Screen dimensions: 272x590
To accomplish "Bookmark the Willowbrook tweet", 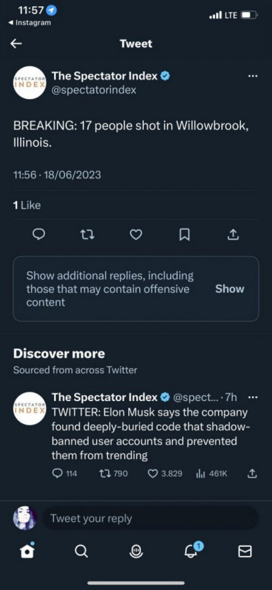I will pos(184,234).
